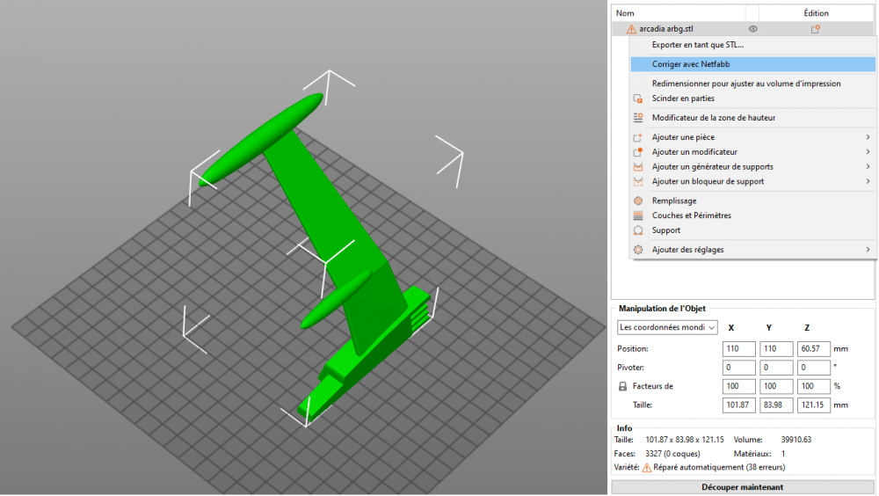The height and width of the screenshot is (496, 879).
Task: Click Pivoter Y rotation field
Action: pyautogui.click(x=776, y=368)
